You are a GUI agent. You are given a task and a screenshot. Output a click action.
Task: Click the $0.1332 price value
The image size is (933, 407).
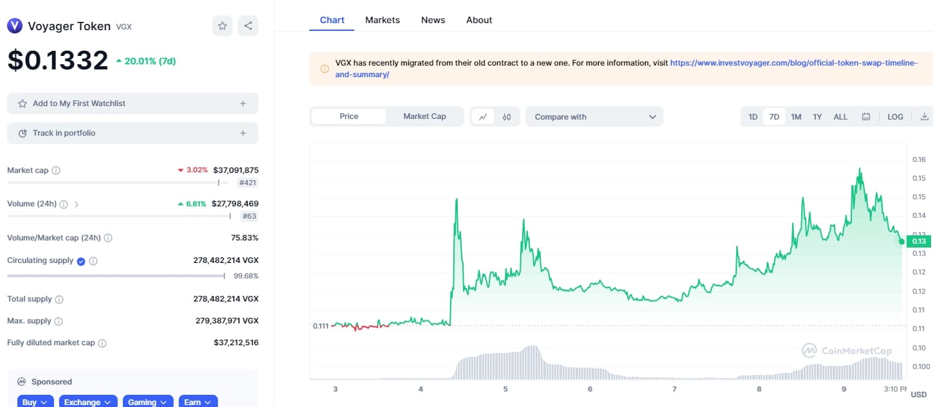click(x=58, y=60)
